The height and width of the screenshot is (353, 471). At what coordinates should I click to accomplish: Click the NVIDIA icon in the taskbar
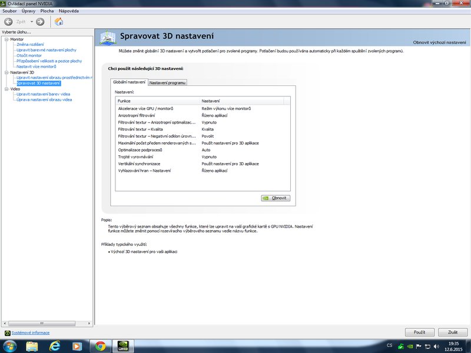124,345
